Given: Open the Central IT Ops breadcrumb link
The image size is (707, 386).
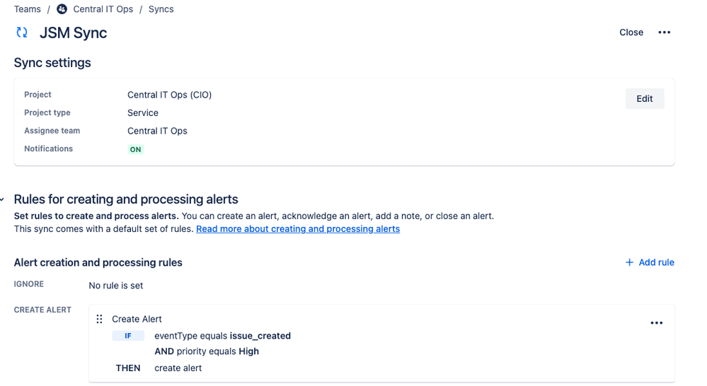Looking at the screenshot, I should 103,9.
